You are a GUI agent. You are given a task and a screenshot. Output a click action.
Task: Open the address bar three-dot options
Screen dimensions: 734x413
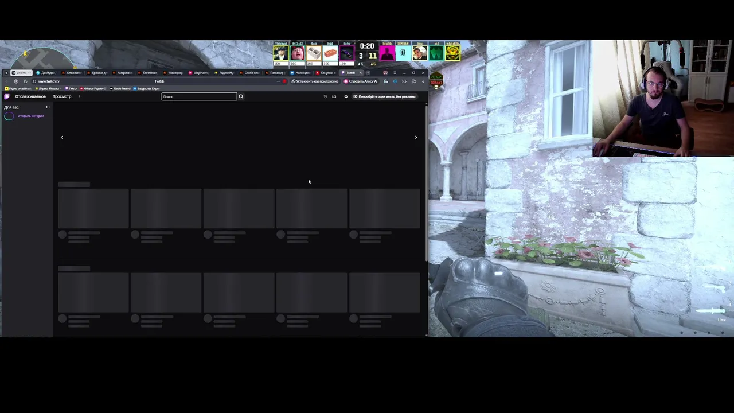[278, 81]
